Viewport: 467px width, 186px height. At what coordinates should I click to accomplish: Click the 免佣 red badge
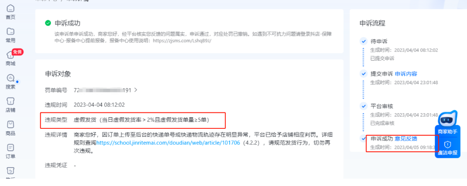point(18,52)
